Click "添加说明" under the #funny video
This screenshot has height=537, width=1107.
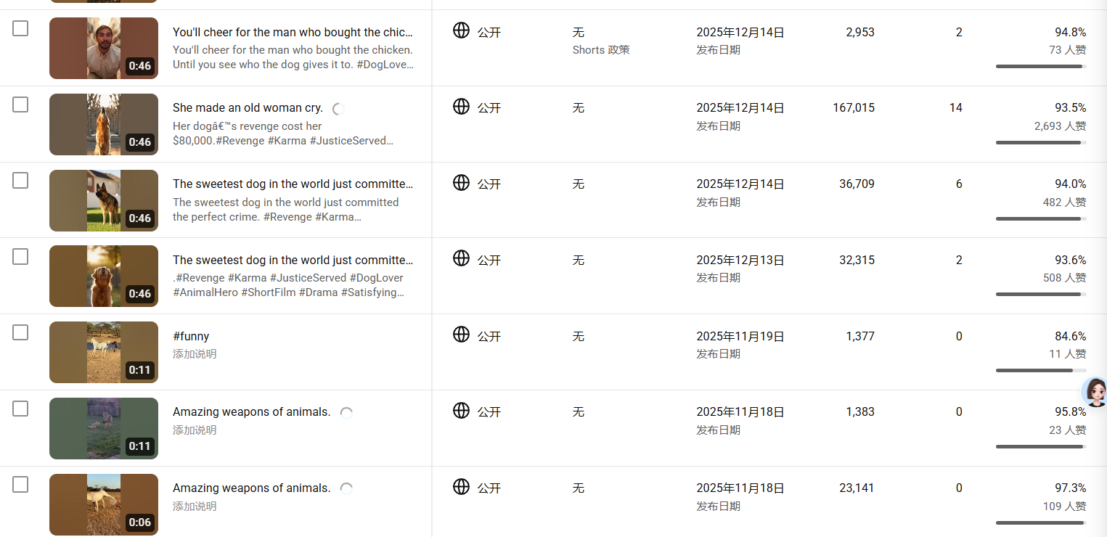point(195,354)
